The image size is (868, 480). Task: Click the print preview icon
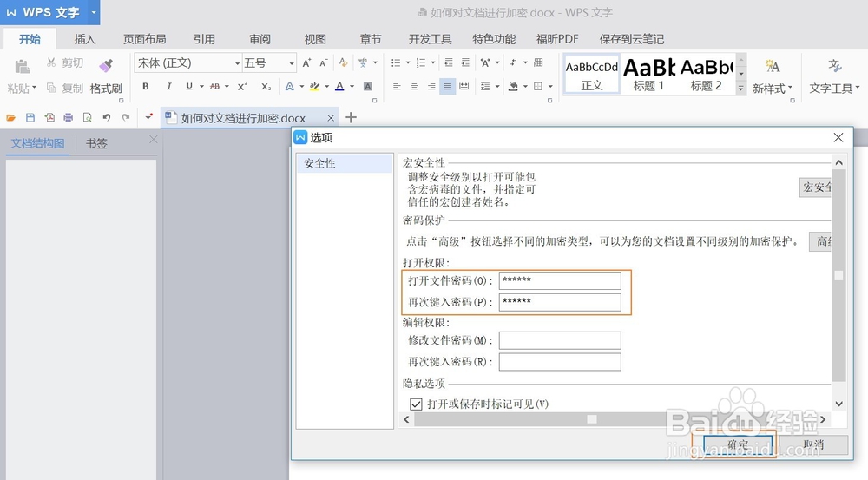click(87, 117)
